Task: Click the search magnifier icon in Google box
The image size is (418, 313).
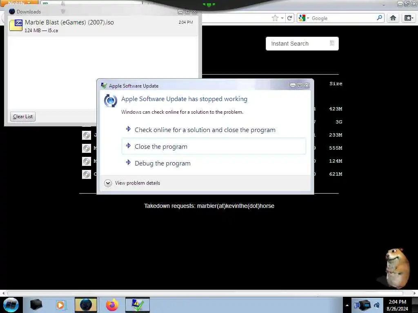Action: [x=379, y=18]
